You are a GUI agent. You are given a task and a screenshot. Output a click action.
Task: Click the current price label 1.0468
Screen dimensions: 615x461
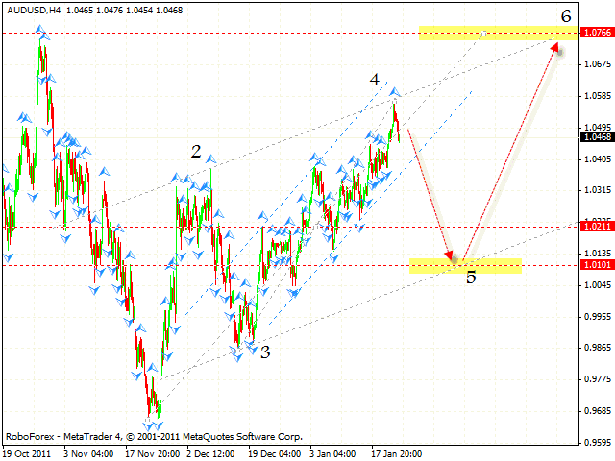click(594, 136)
